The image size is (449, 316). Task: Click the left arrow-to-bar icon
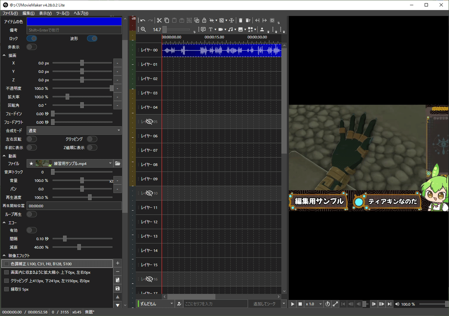point(257,21)
